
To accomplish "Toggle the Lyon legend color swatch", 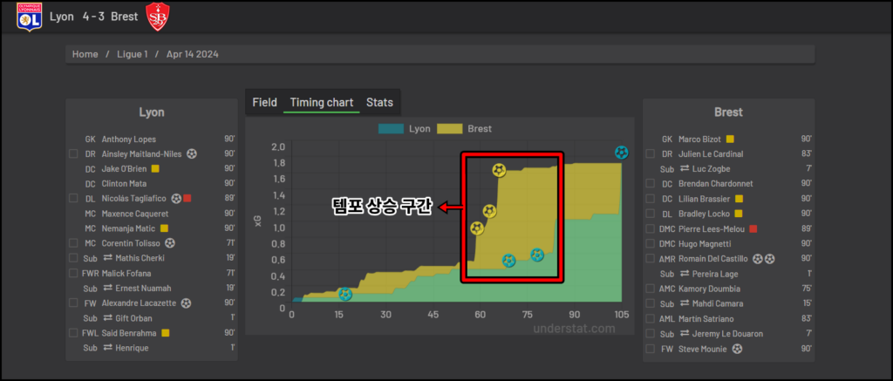I will [x=391, y=129].
